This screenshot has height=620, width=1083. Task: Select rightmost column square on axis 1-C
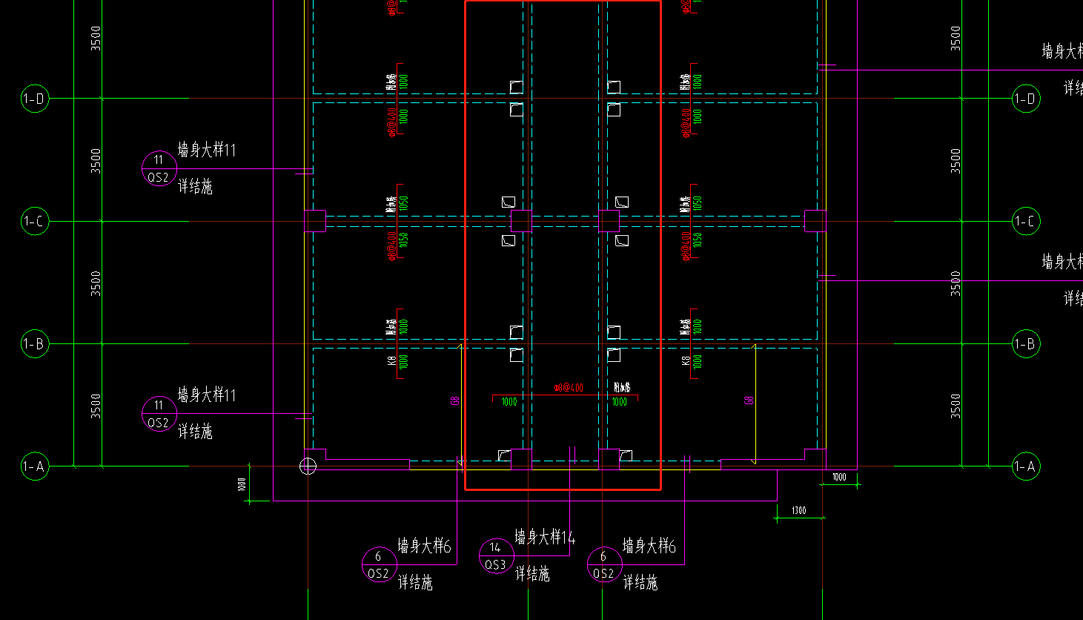point(815,221)
